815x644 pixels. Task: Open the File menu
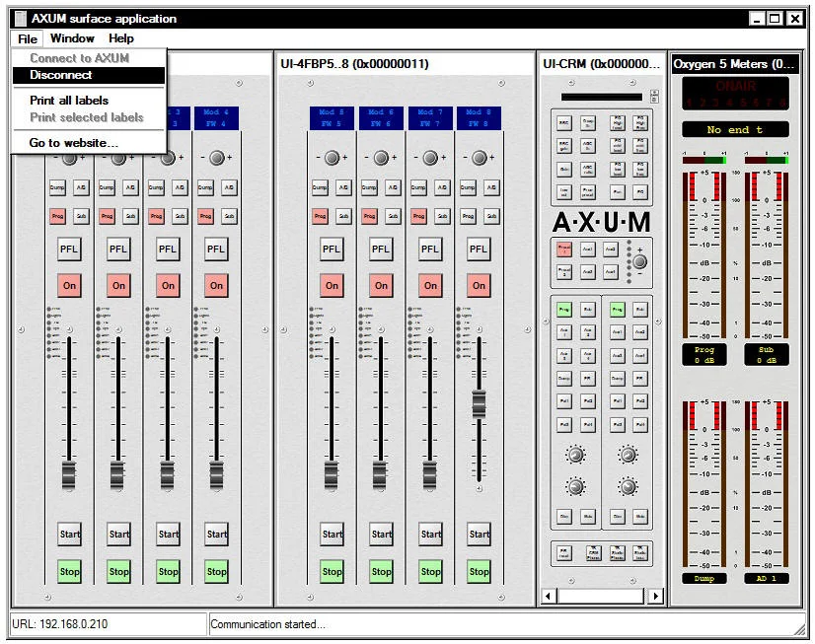pos(27,38)
